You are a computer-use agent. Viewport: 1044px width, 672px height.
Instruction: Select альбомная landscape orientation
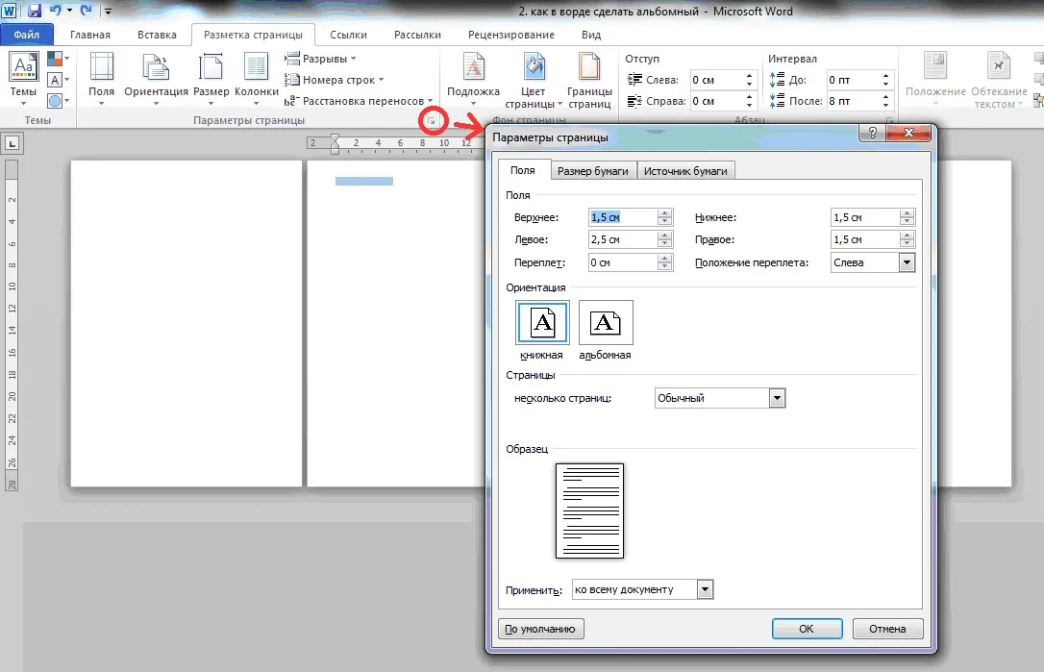tap(606, 323)
